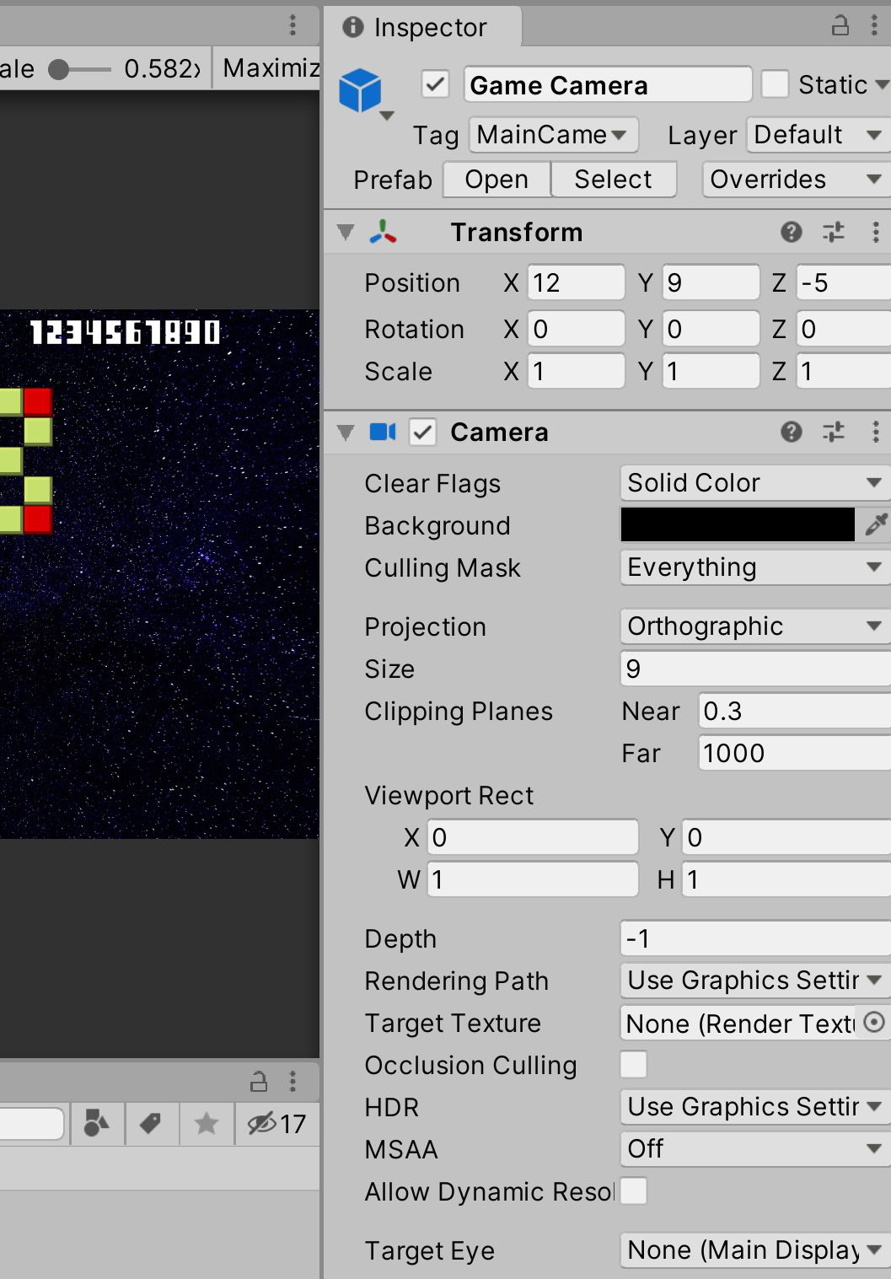
Task: Open the Culling Mask dropdown
Action: [x=755, y=567]
